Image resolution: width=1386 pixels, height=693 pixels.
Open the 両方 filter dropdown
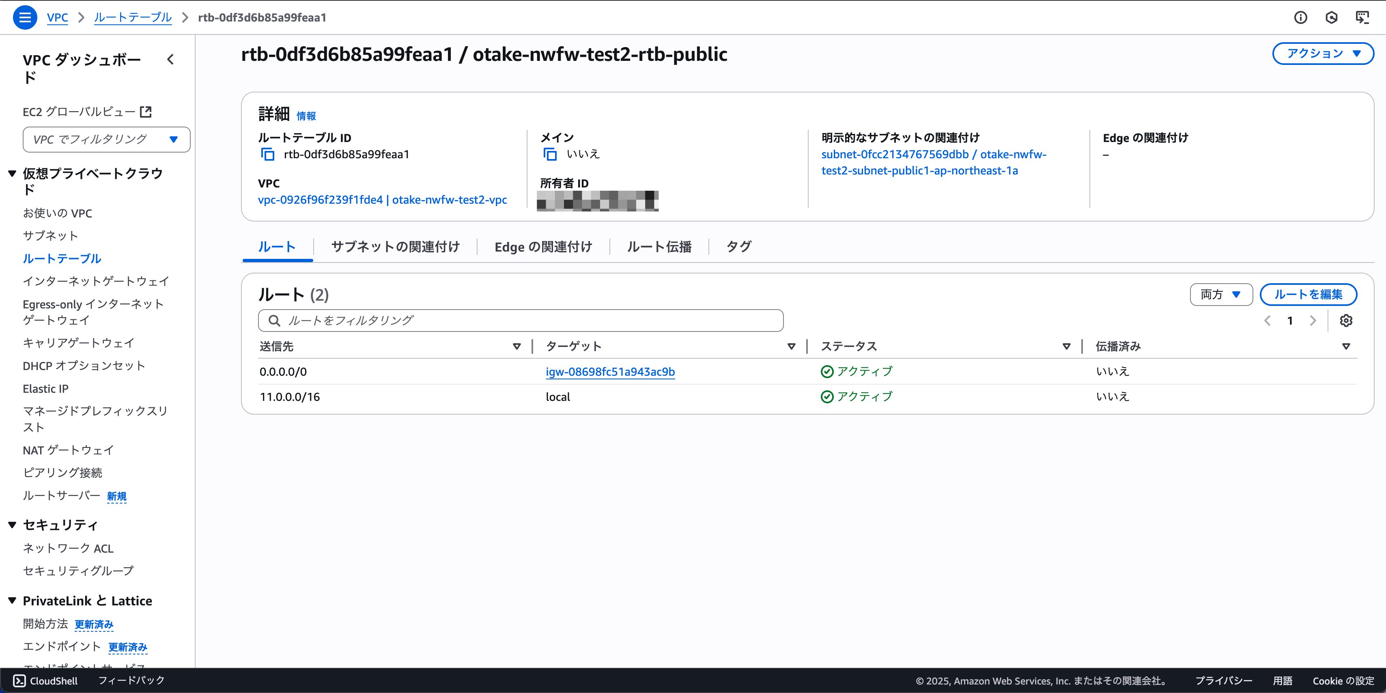pyautogui.click(x=1221, y=294)
